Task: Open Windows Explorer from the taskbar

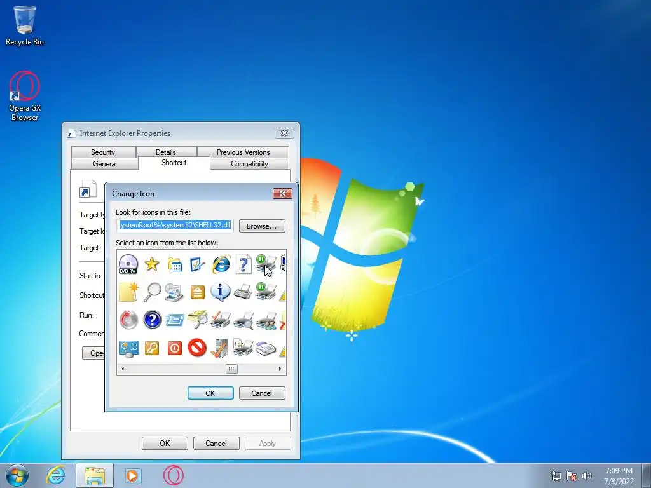Action: click(95, 475)
